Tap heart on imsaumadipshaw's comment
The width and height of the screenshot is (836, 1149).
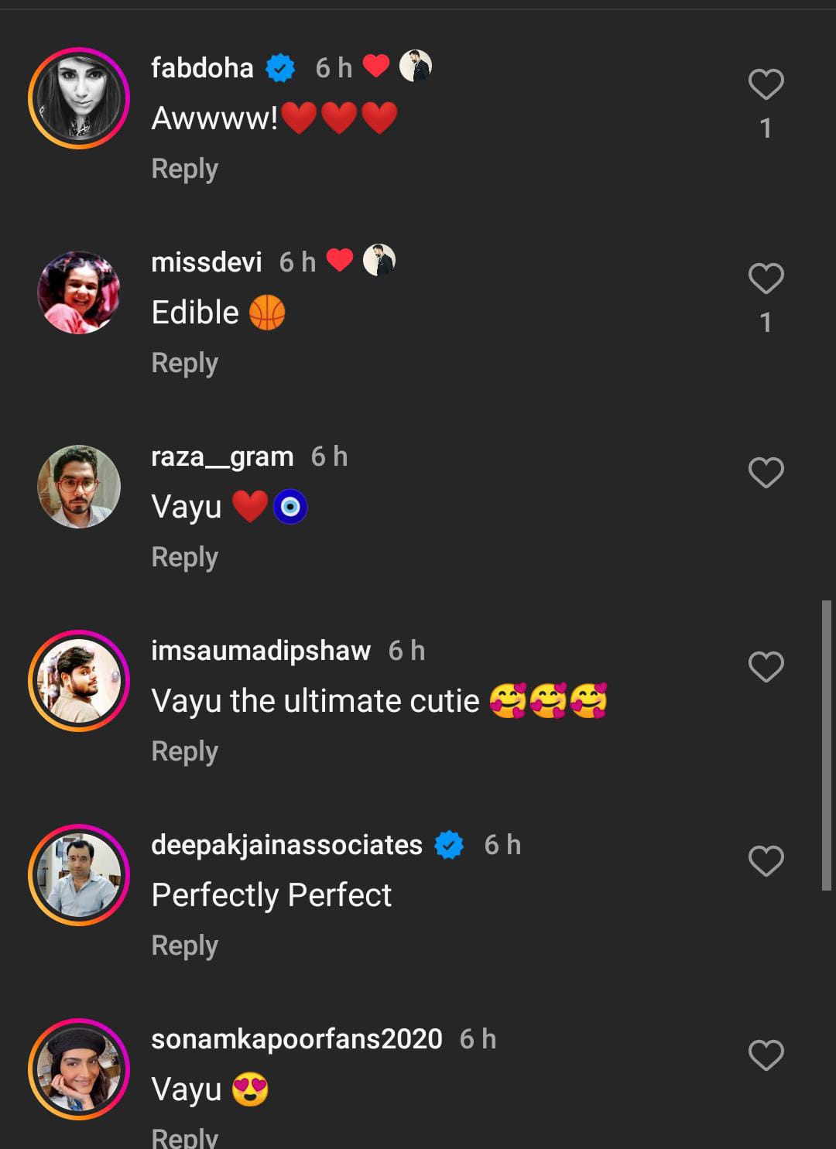point(766,667)
